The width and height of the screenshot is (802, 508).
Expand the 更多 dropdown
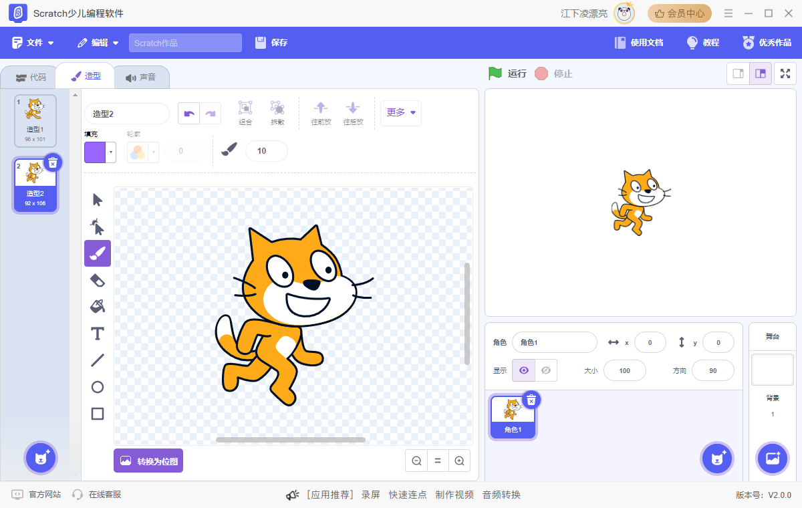pyautogui.click(x=401, y=112)
